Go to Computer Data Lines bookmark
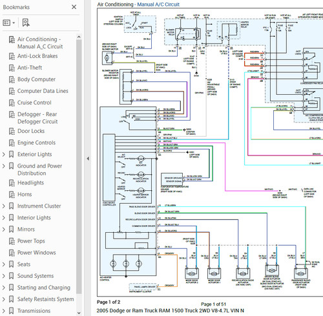Image resolution: width=323 pixels, height=316 pixels. [43, 91]
